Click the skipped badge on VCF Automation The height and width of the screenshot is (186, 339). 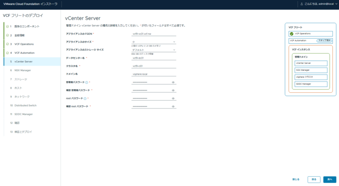coord(324,41)
